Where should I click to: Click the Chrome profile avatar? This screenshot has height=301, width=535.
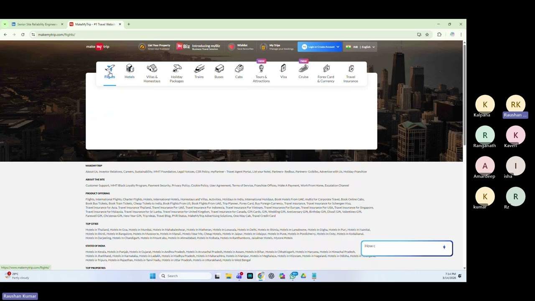(x=452, y=35)
